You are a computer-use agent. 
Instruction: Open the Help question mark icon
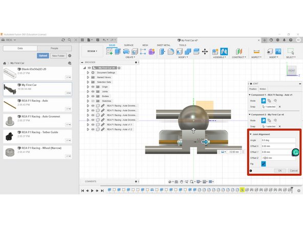click(x=291, y=40)
